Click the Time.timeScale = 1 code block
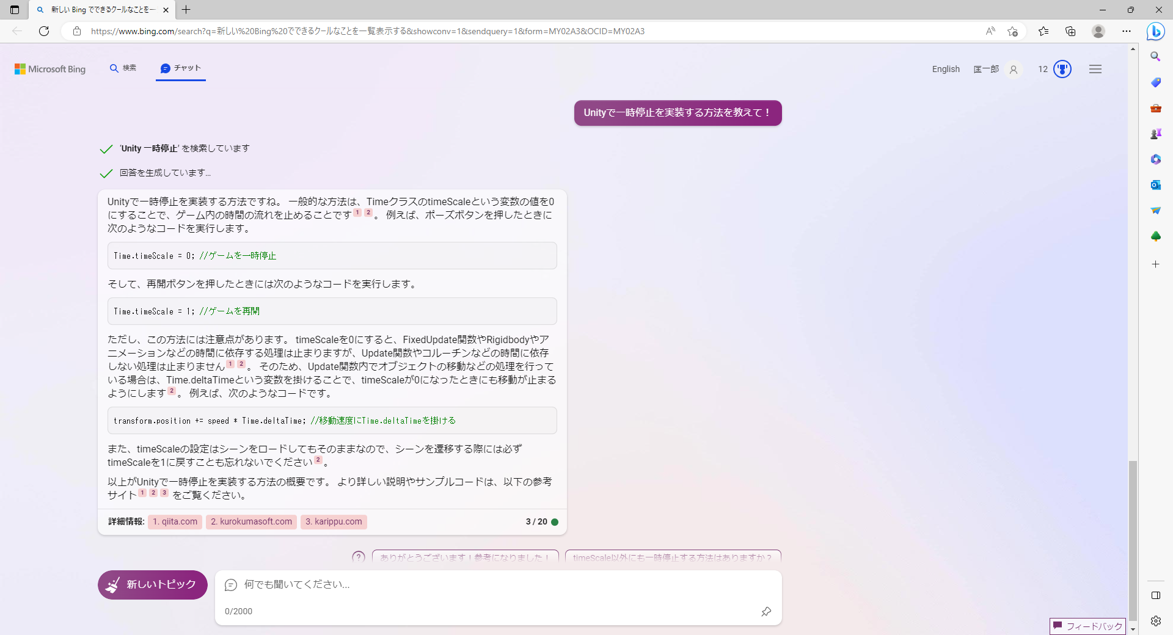 coord(332,311)
